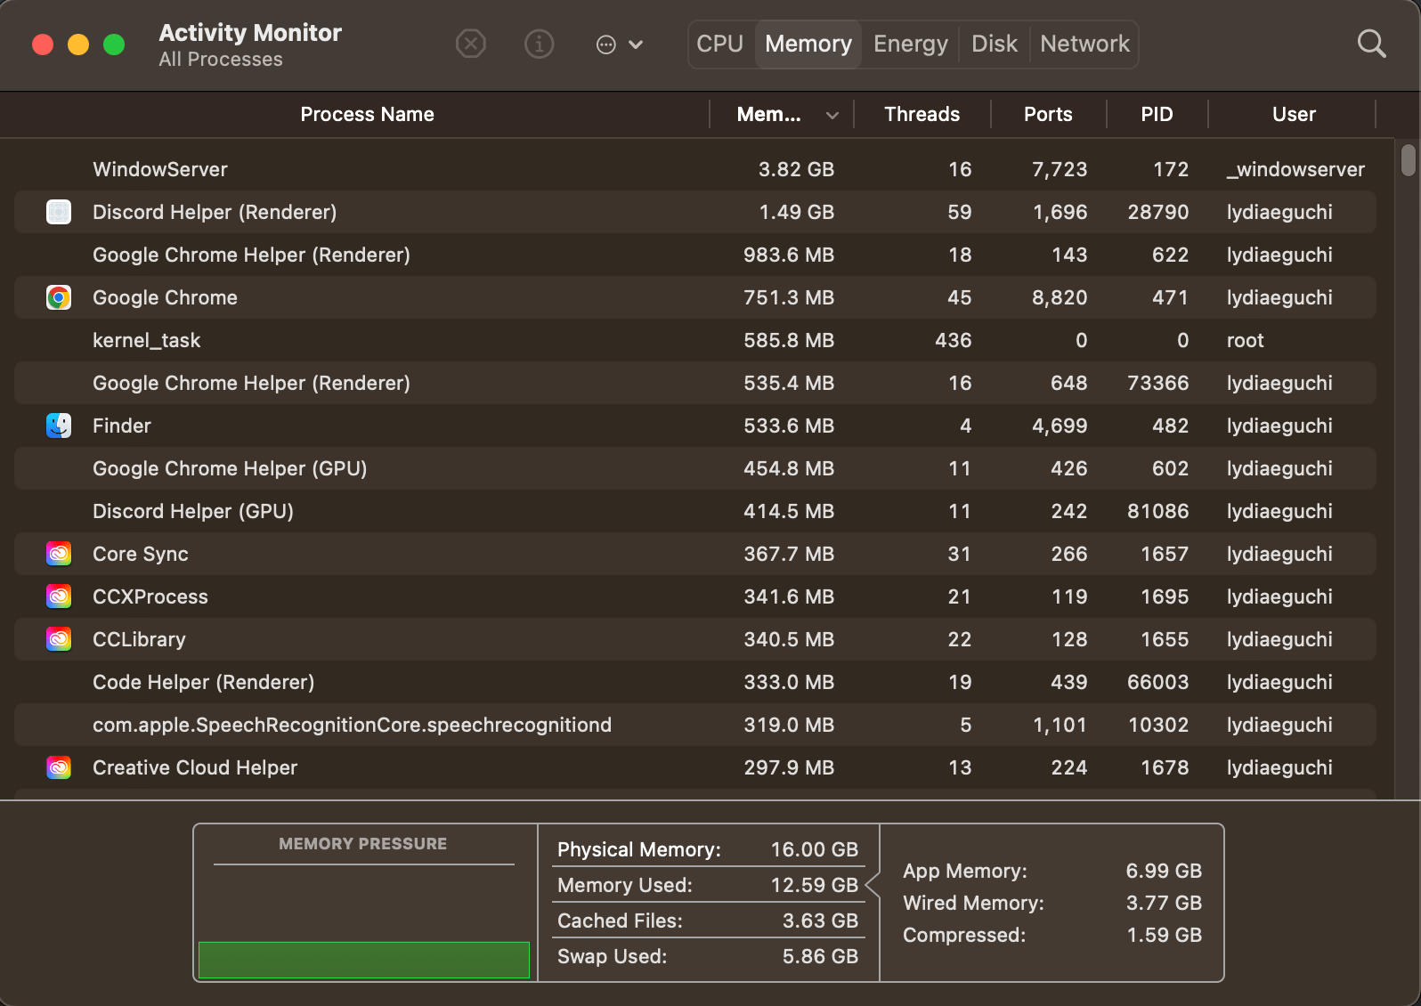The height and width of the screenshot is (1006, 1421).
Task: Click the Swap Used 5.86 GB value
Action: (820, 956)
